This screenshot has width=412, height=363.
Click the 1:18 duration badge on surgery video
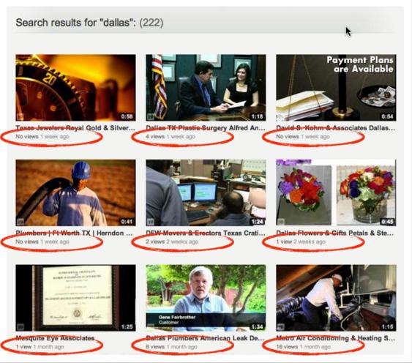(258, 116)
